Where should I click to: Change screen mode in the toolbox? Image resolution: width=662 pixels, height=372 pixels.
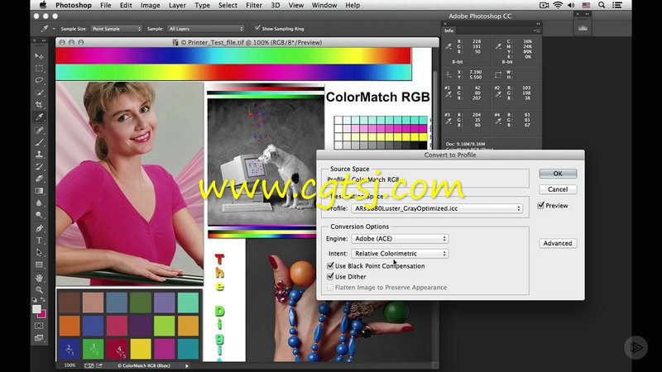pos(39,338)
